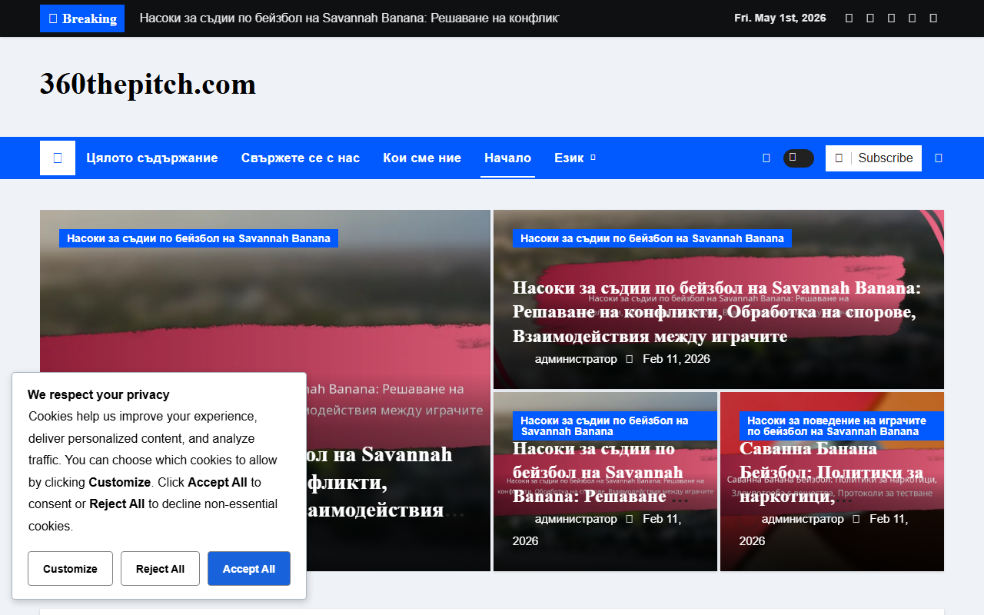Click the middle of the five top-bar social icons

point(891,18)
